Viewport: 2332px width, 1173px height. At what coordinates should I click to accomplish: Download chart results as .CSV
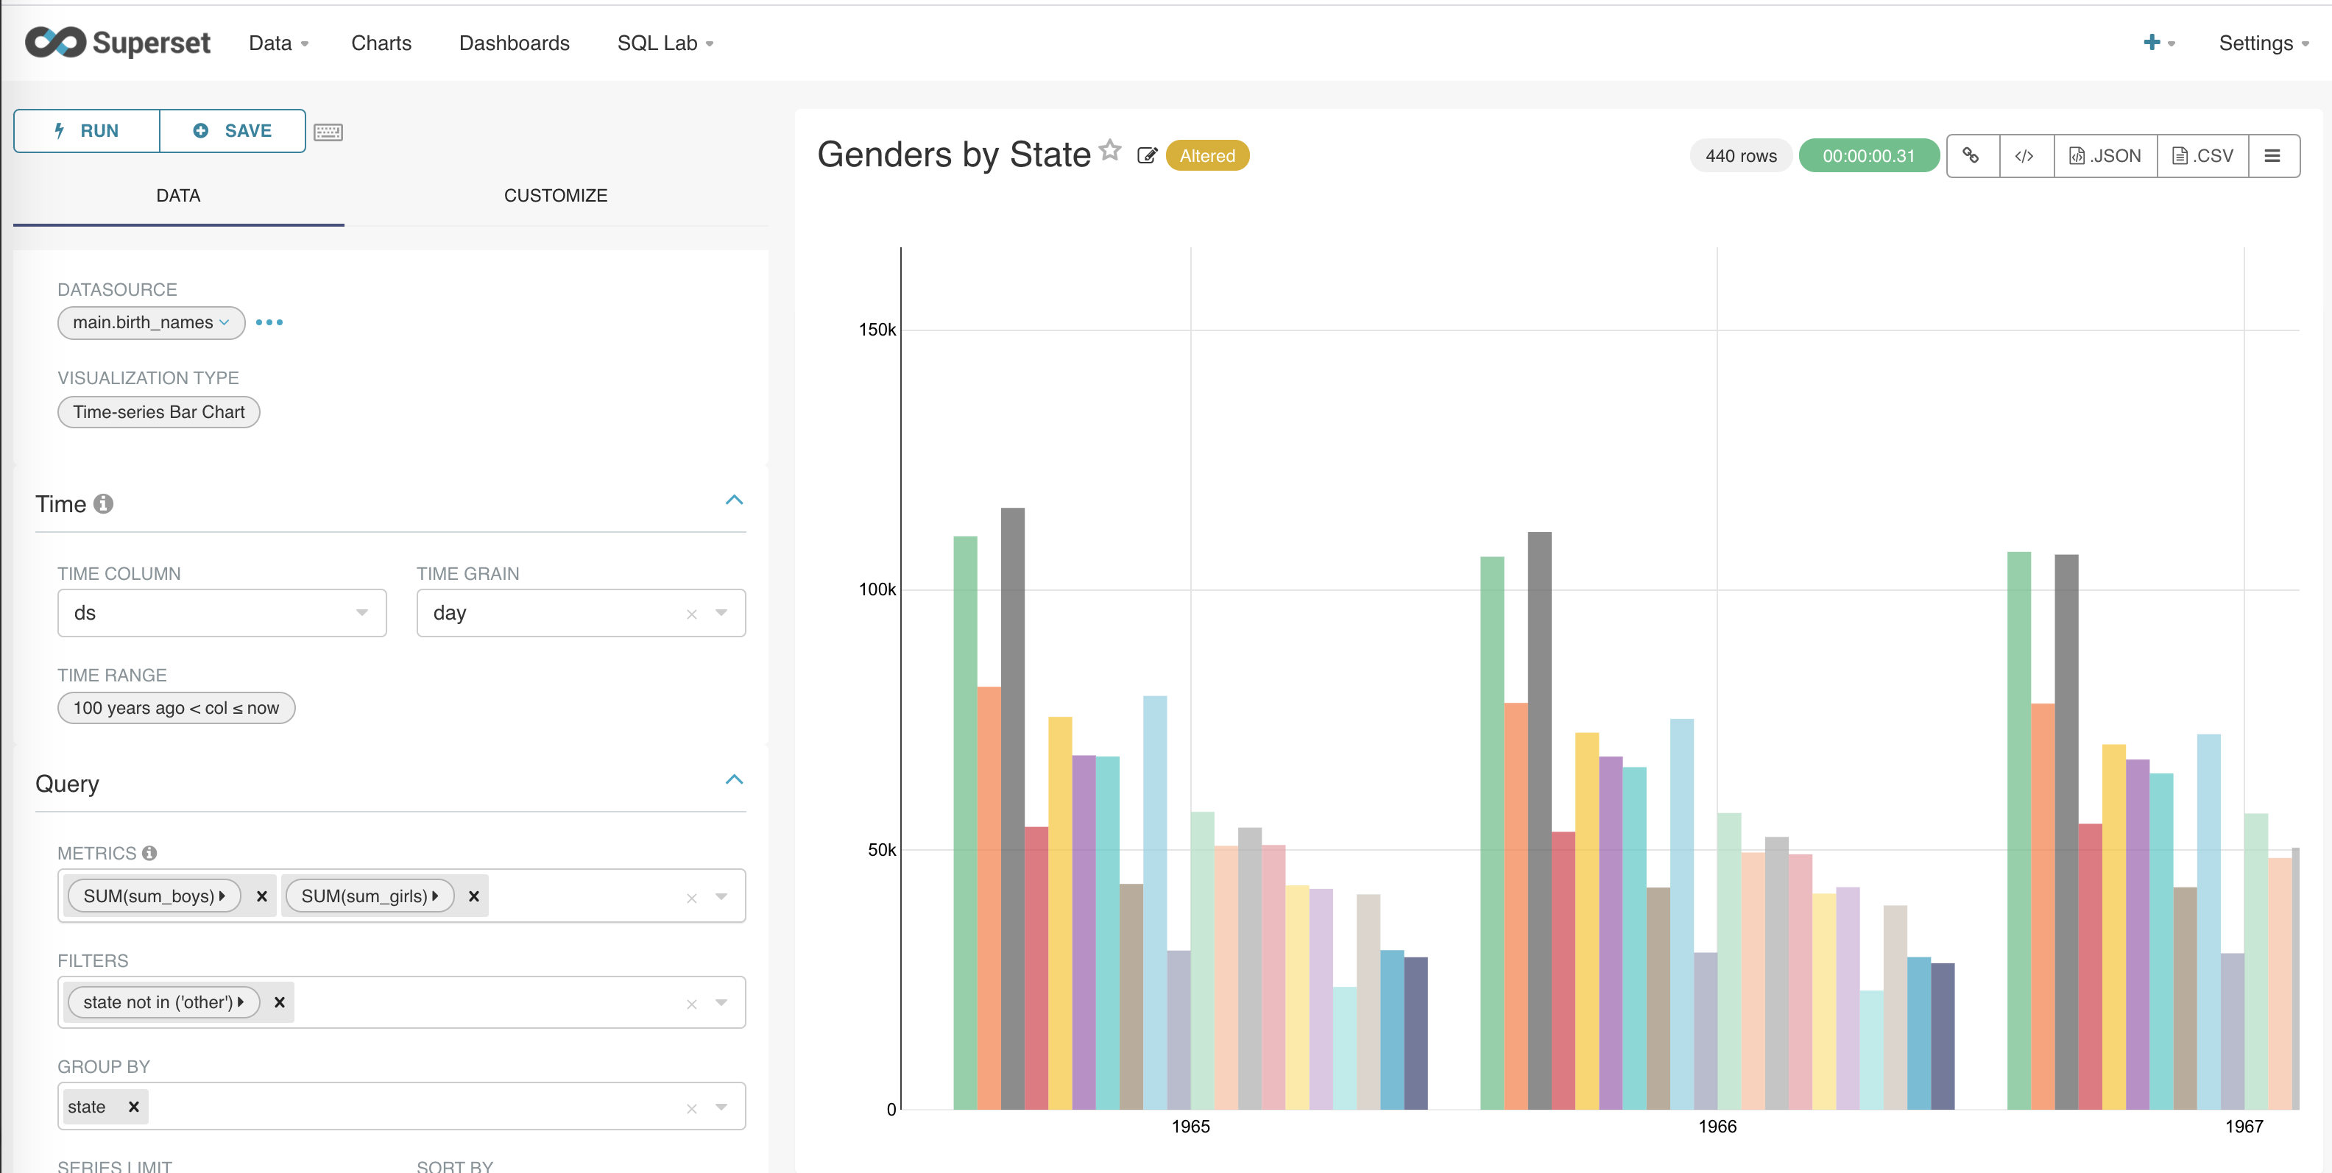pos(2203,155)
